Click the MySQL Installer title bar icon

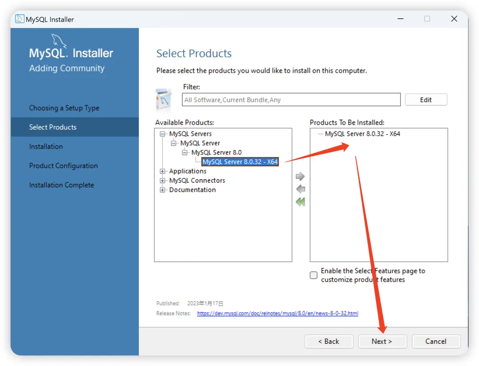(20, 19)
